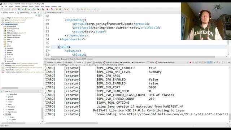Collapse the dependency element at line 29
This screenshot has height=130, width=231.
pos(50,20)
